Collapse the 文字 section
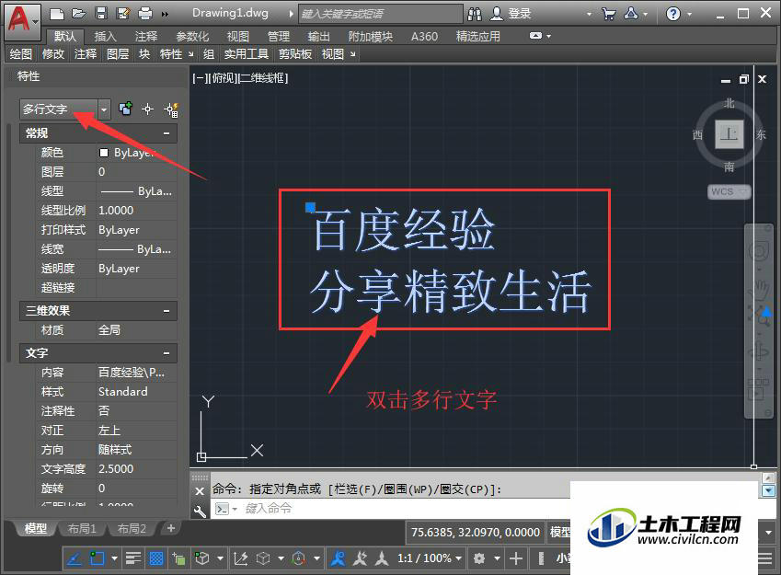The image size is (781, 575). point(167,353)
